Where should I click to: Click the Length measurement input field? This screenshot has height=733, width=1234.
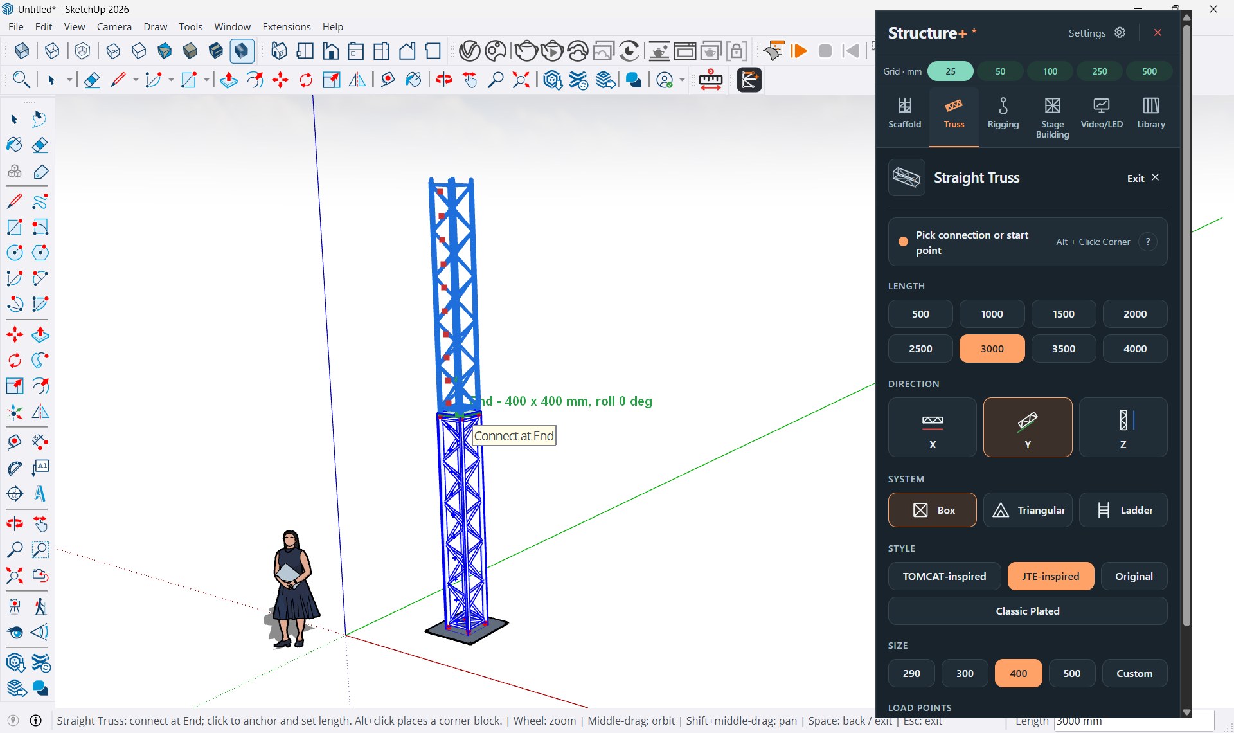[x=1134, y=721]
